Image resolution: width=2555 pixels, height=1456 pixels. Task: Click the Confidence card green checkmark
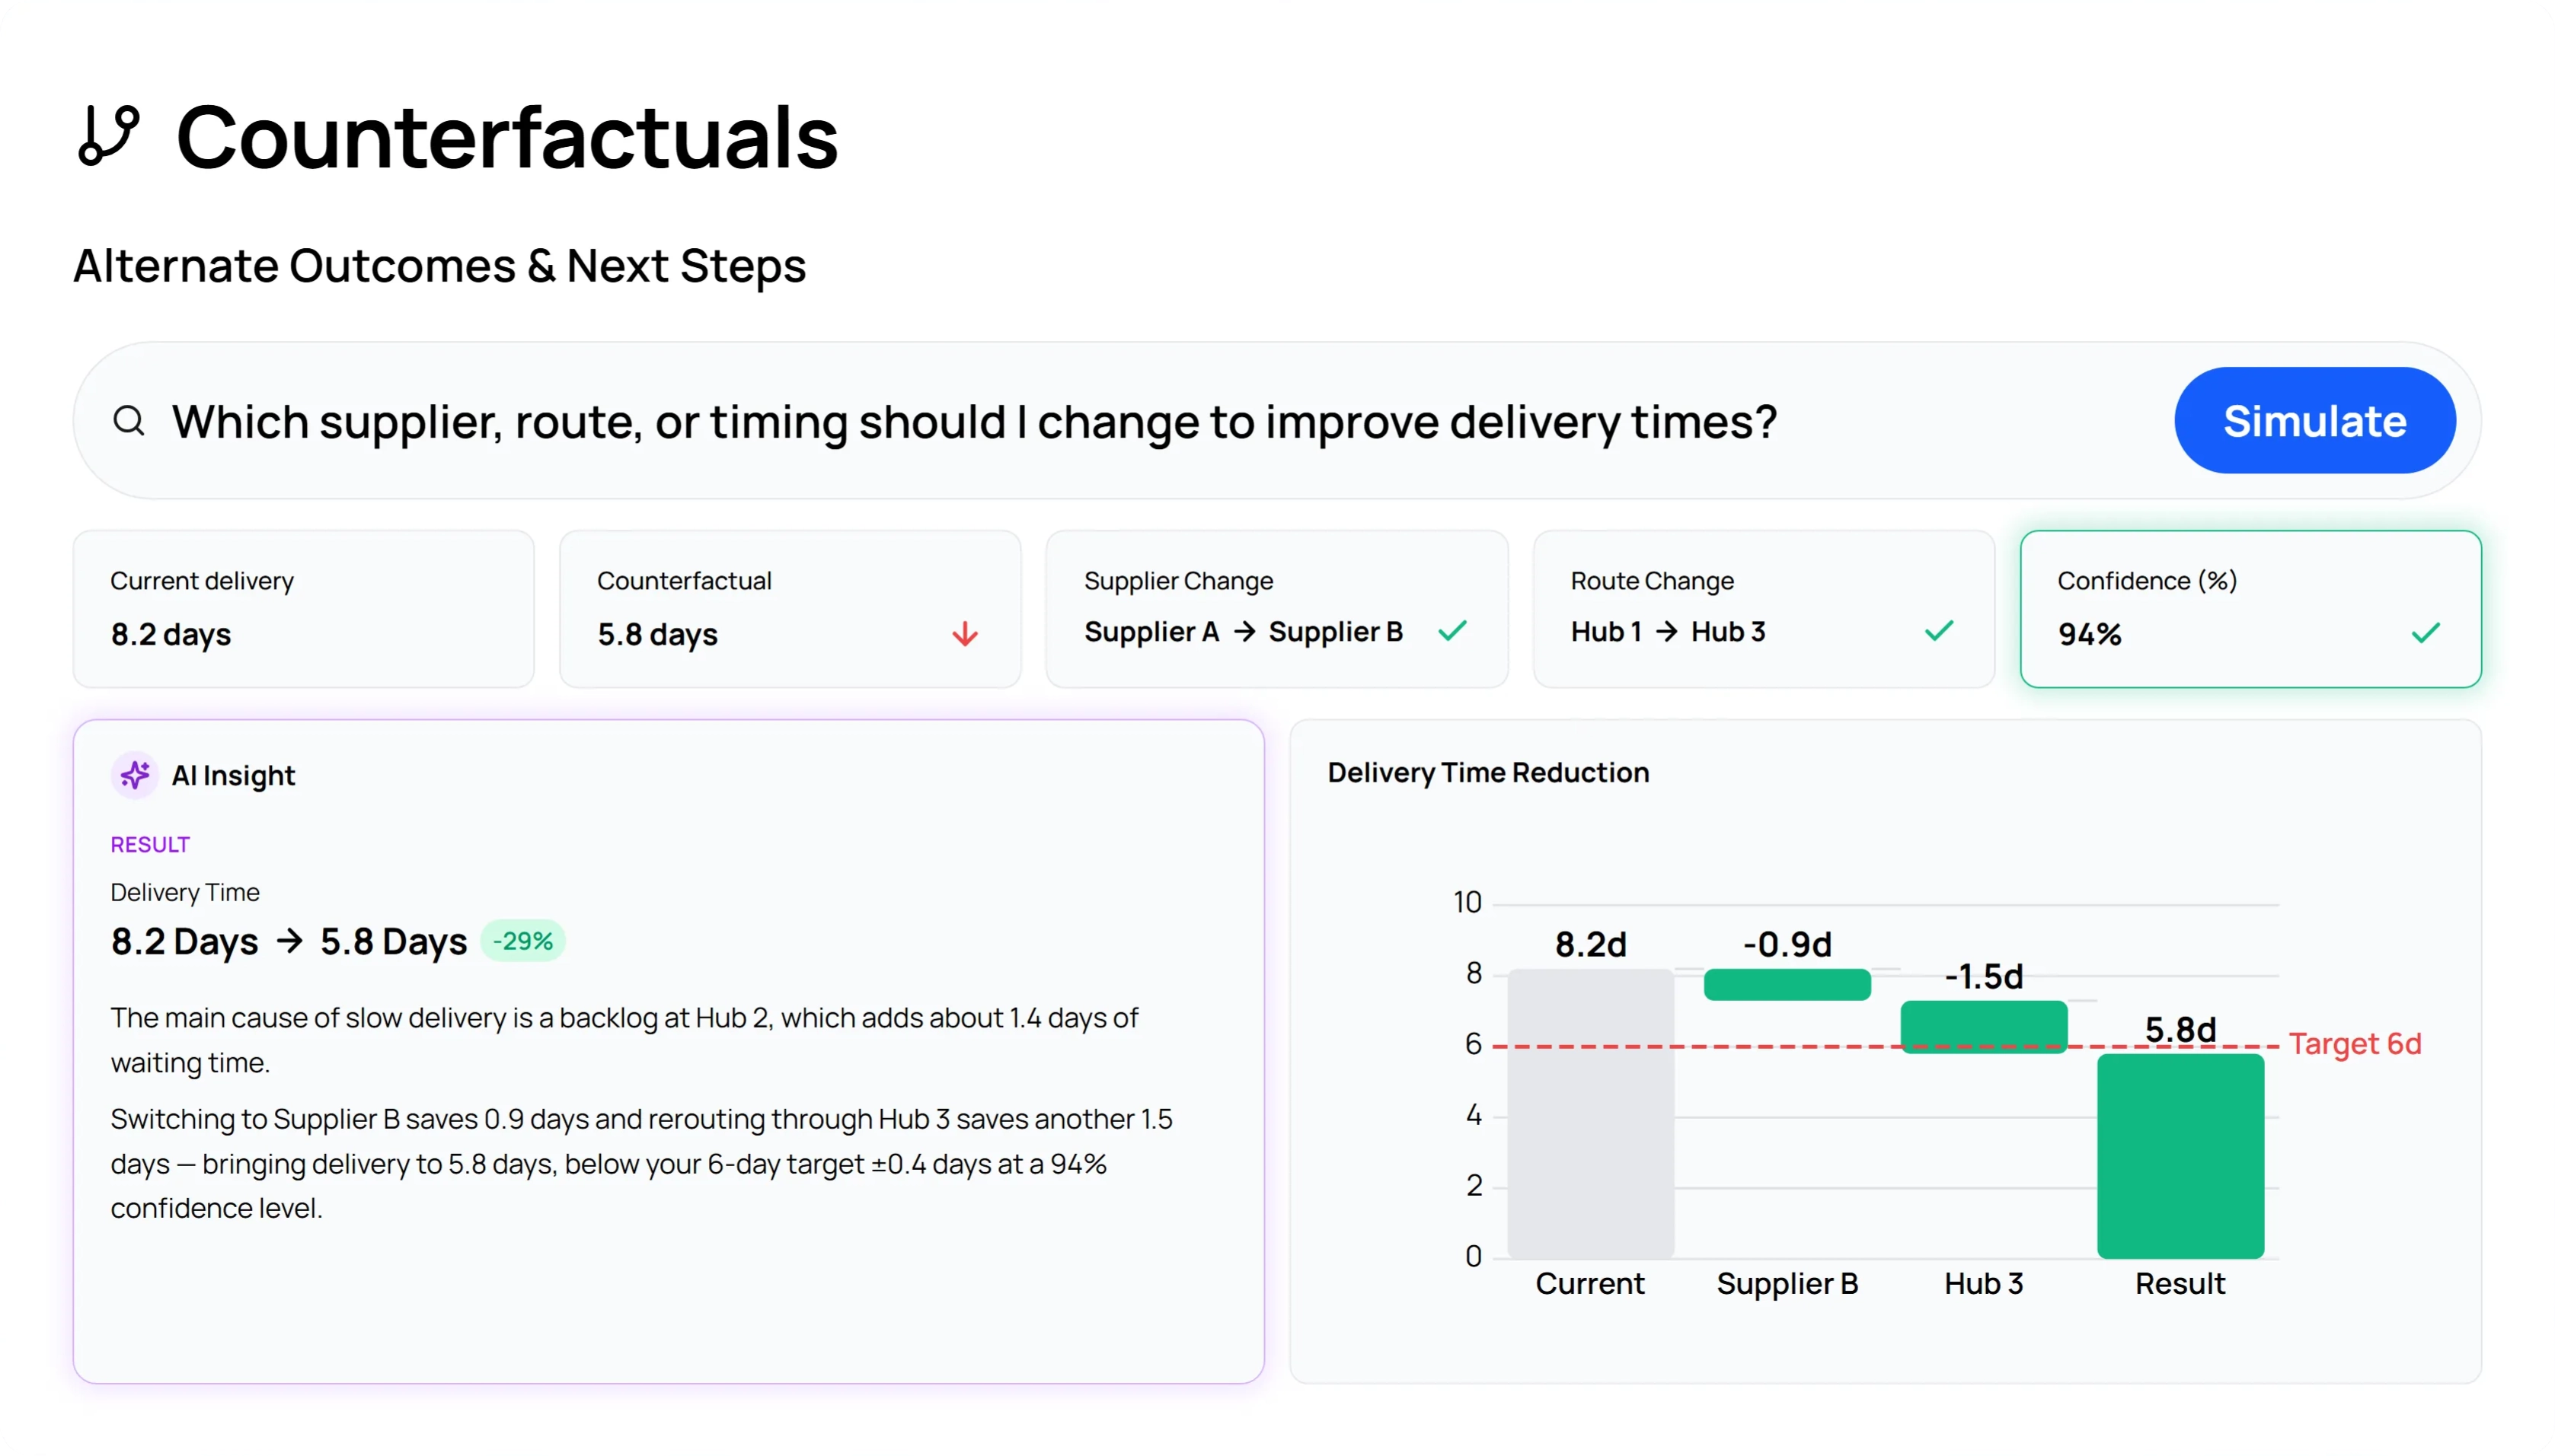coord(2425,633)
